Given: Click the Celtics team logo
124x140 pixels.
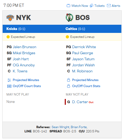Looking at the screenshot, I should pyautogui.click(x=69, y=18).
